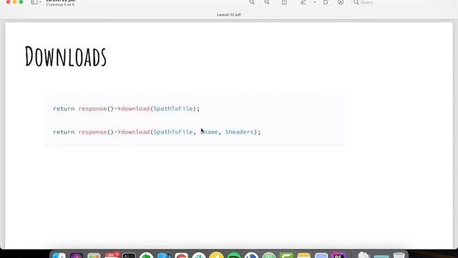Open the sidebar view icon in Preview
The image size is (458, 258).
34,2
